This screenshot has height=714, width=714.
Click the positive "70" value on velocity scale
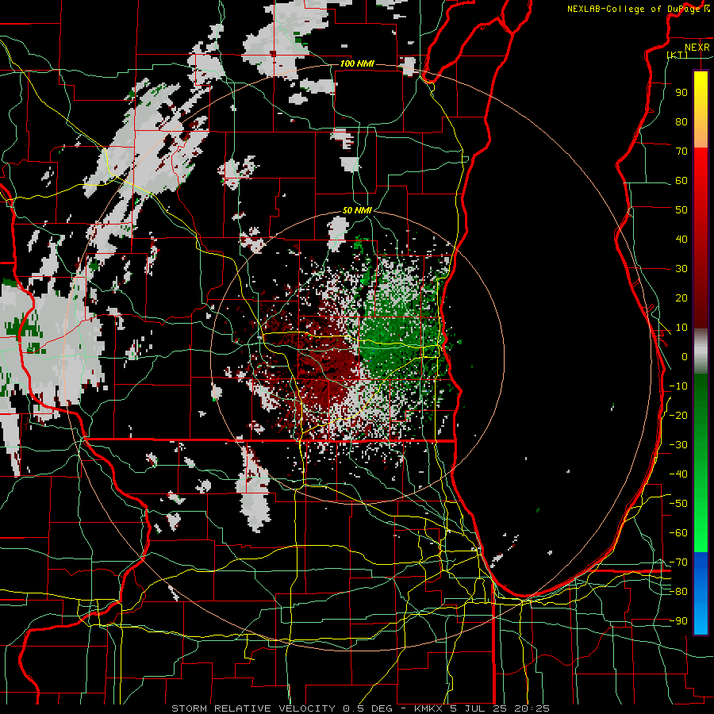tap(681, 152)
